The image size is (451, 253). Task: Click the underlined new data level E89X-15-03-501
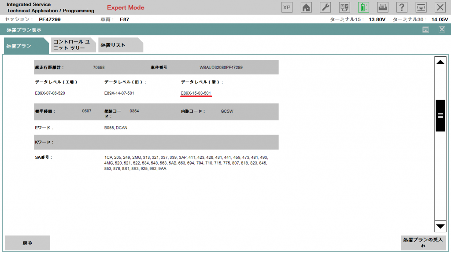tap(196, 93)
